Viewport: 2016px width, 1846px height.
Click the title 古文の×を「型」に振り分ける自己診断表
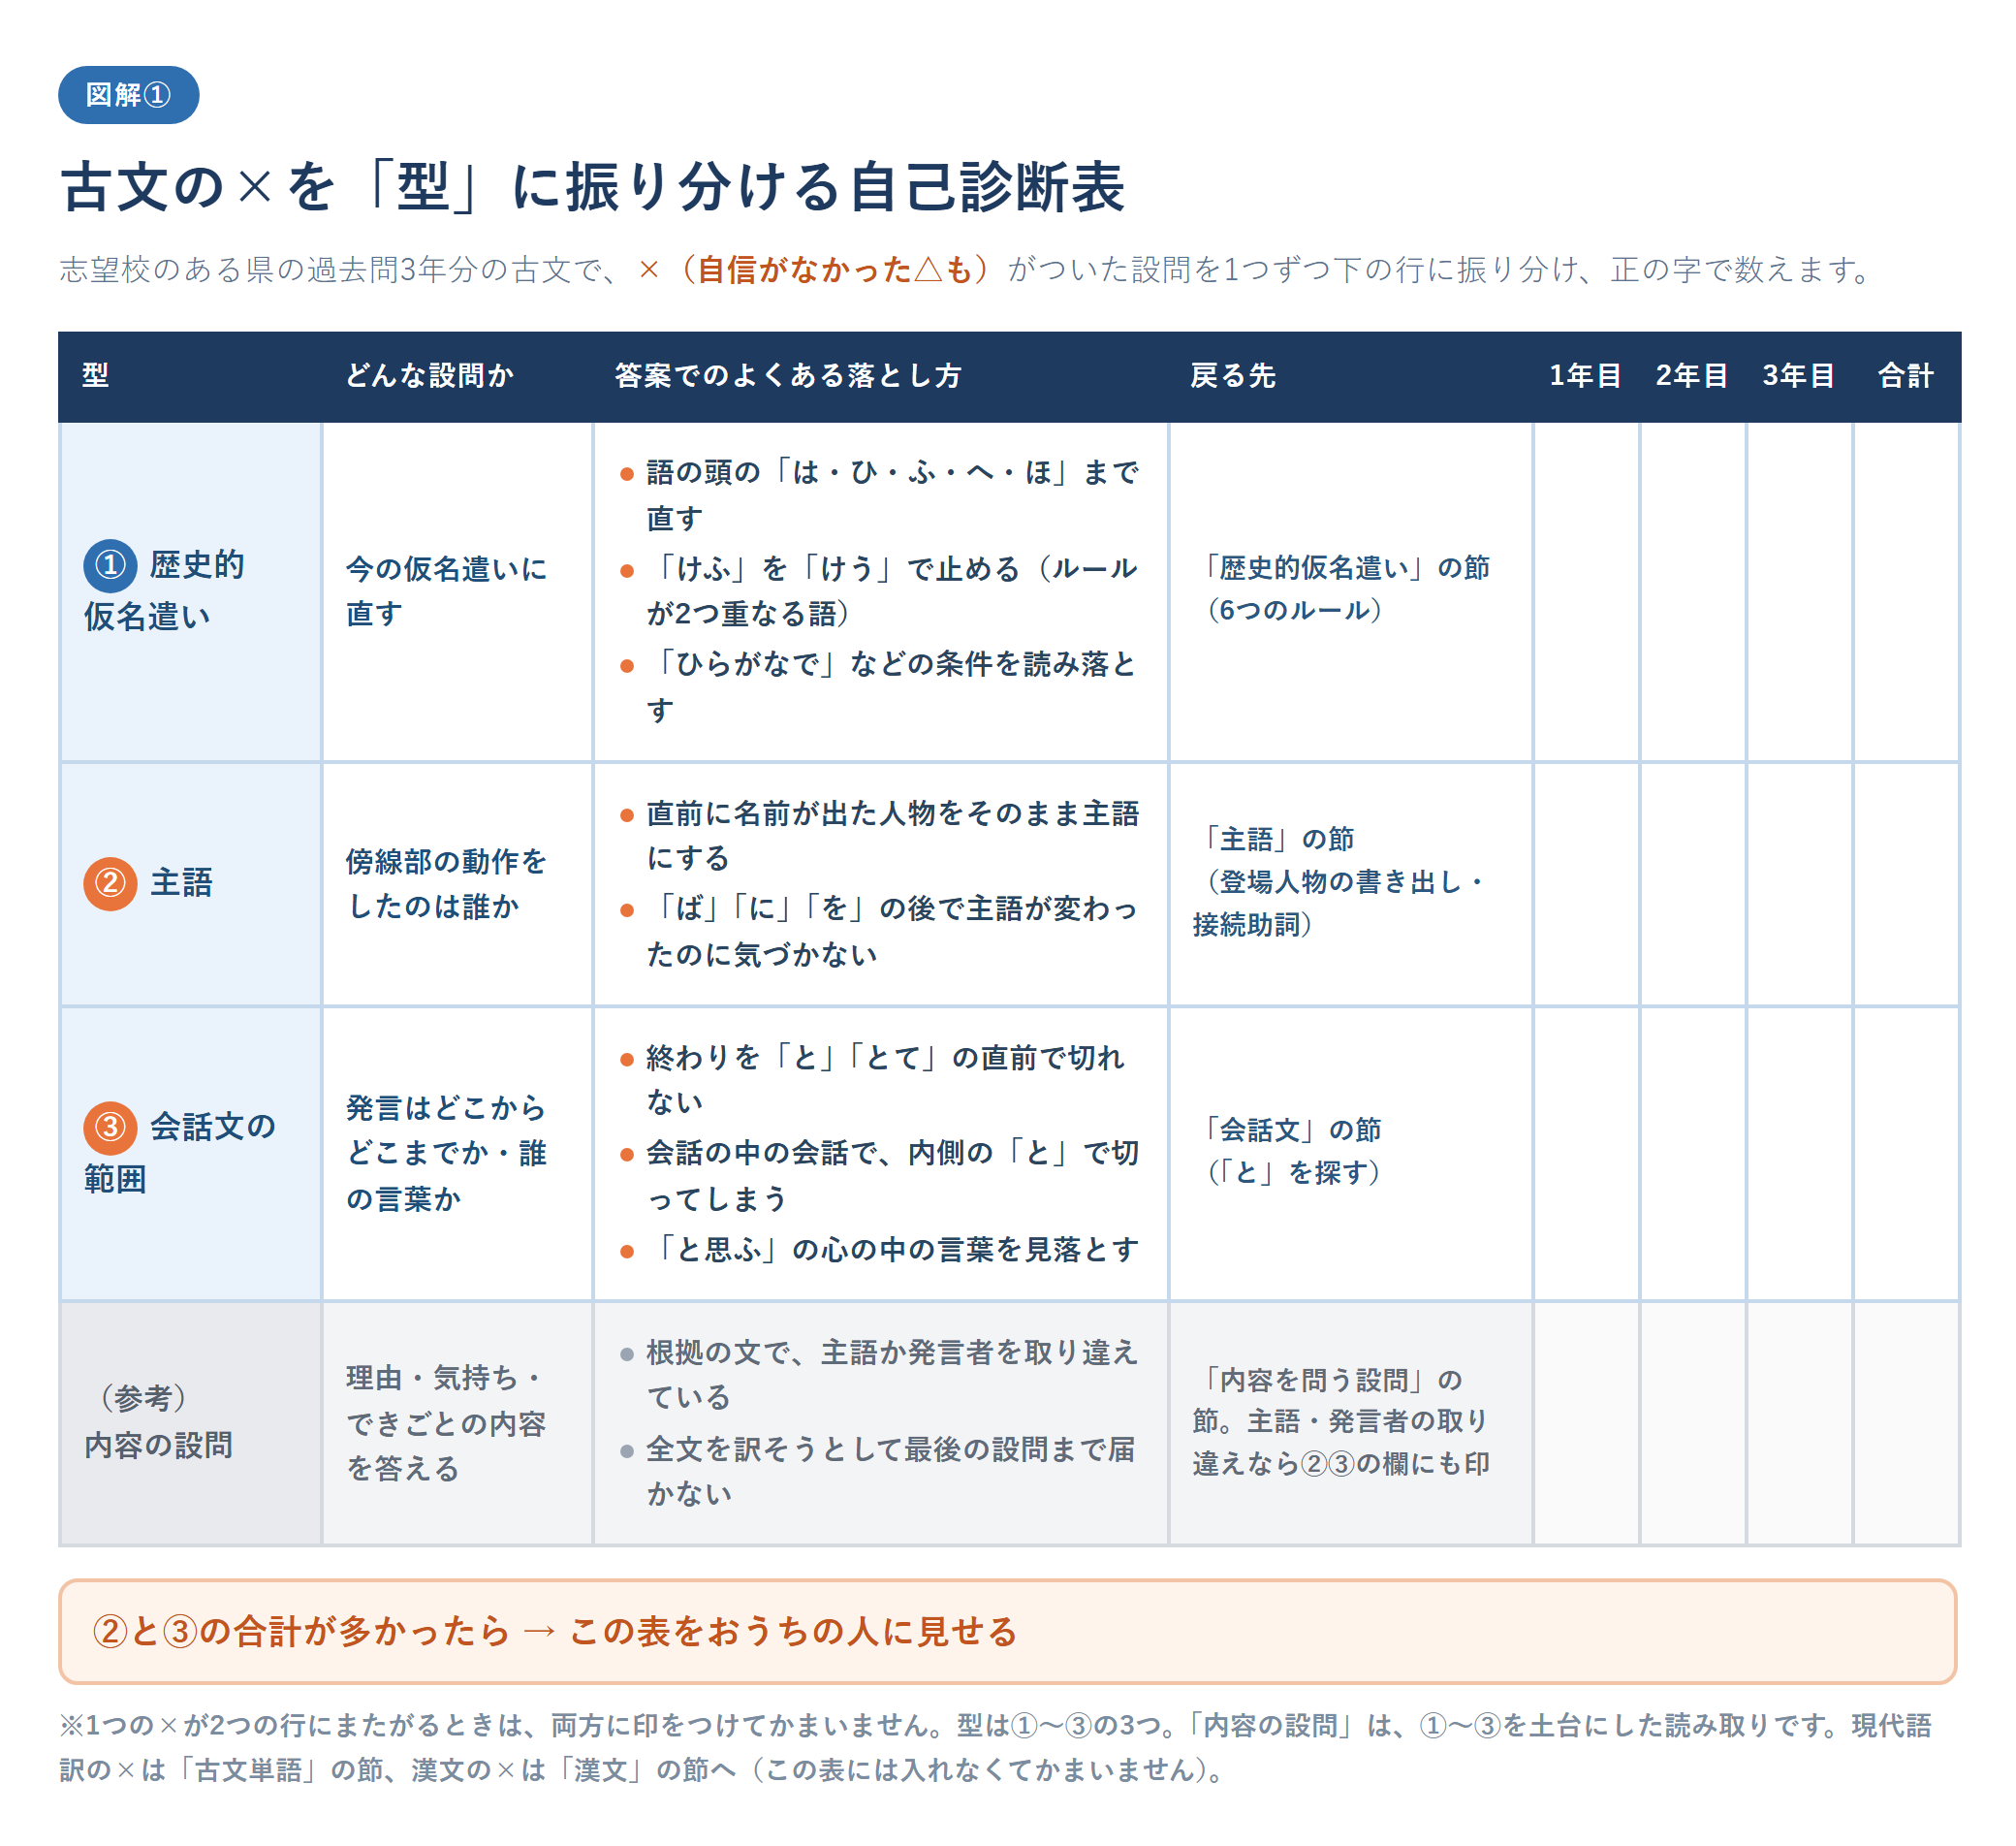(593, 187)
